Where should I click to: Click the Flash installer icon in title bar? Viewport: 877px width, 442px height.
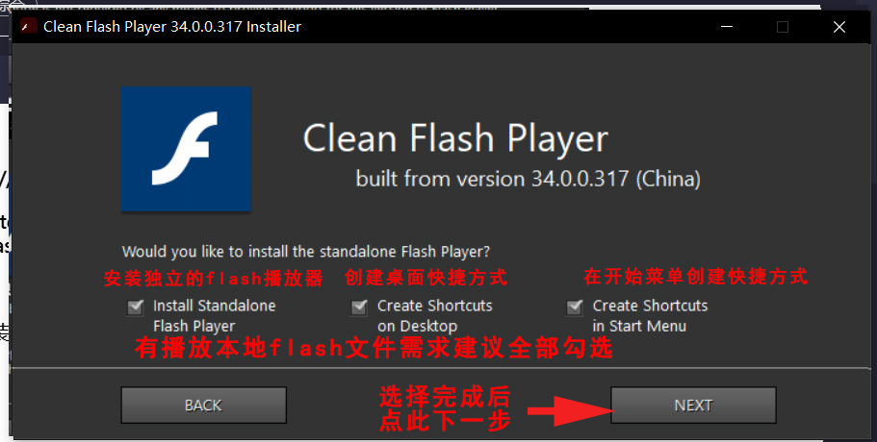click(x=29, y=26)
